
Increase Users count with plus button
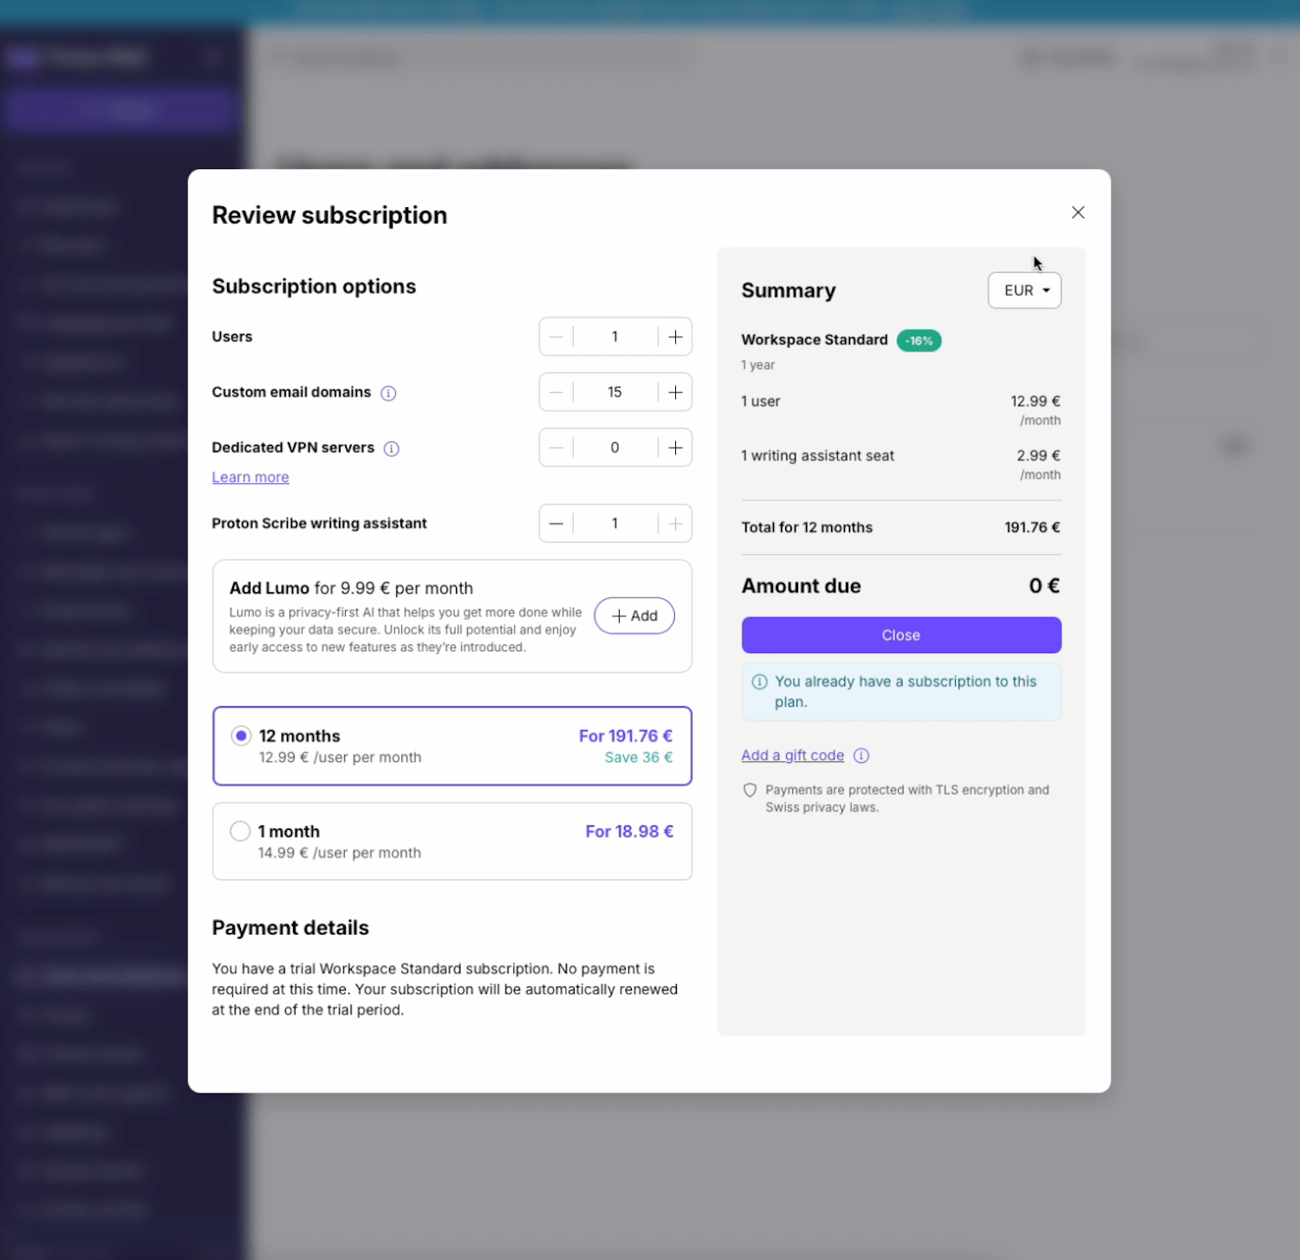675,336
